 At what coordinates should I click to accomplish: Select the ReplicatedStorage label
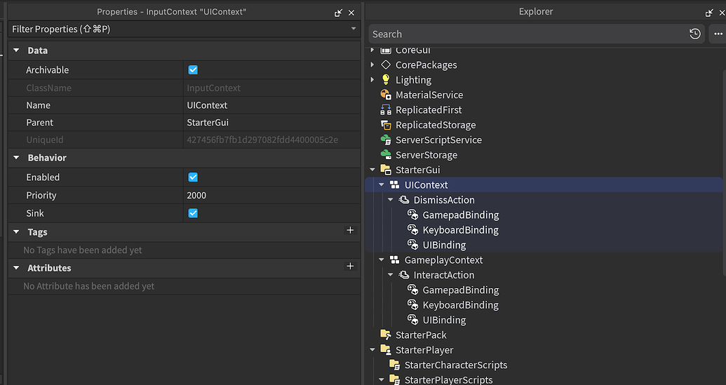435,125
